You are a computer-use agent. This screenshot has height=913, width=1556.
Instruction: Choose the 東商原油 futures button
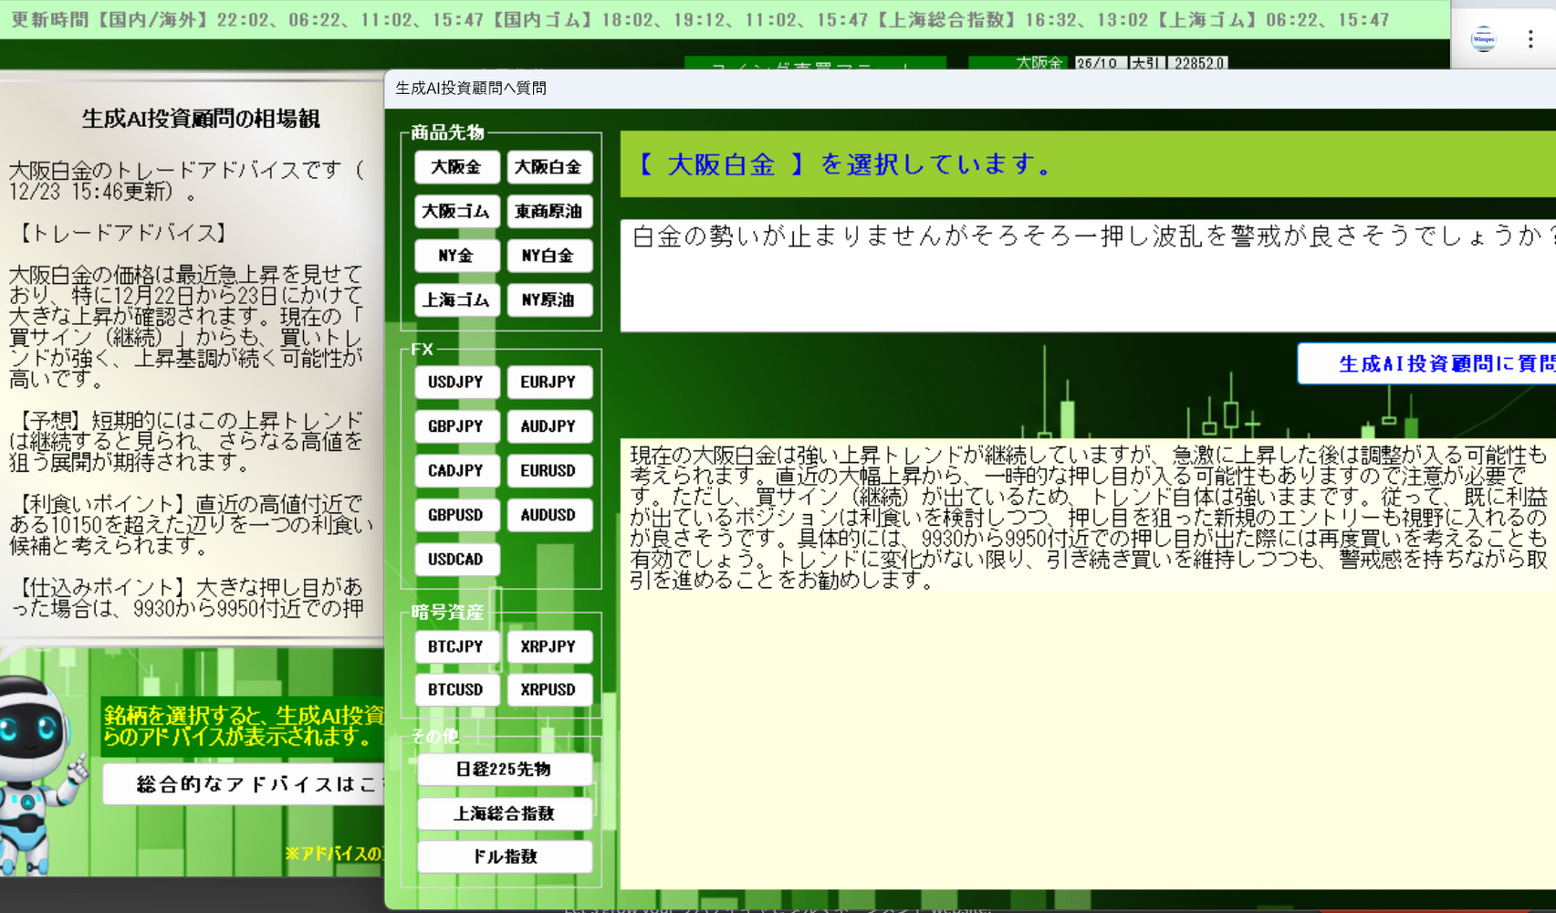pos(548,211)
